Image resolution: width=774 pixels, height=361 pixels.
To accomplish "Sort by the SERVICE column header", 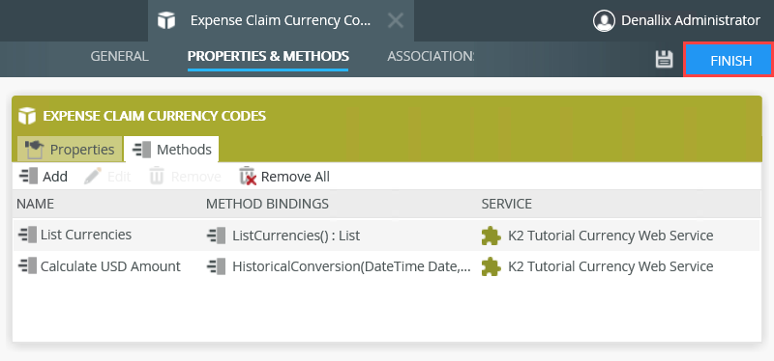I will click(x=506, y=204).
